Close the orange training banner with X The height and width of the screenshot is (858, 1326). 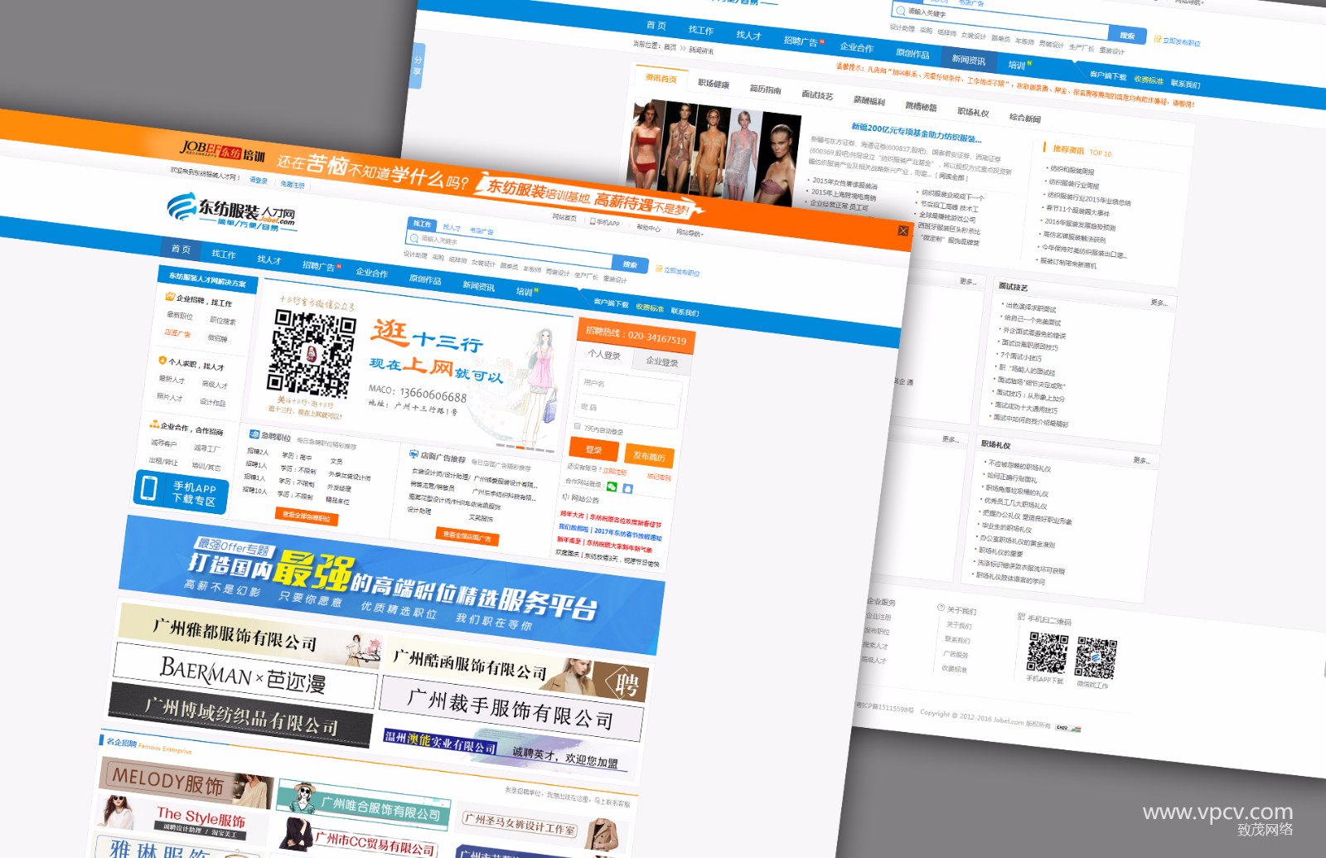(x=903, y=230)
